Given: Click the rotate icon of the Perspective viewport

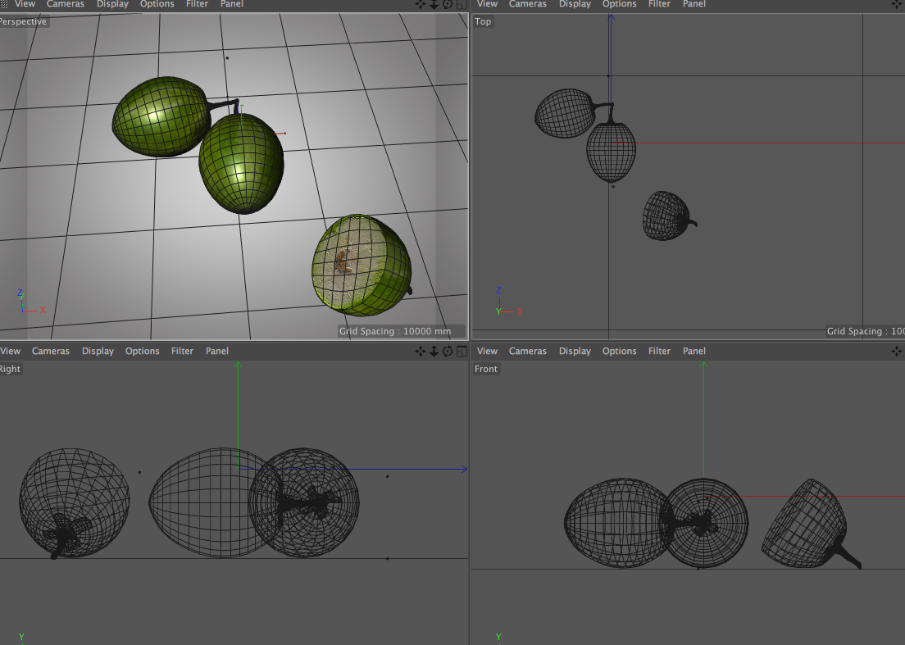Looking at the screenshot, I should pyautogui.click(x=448, y=4).
